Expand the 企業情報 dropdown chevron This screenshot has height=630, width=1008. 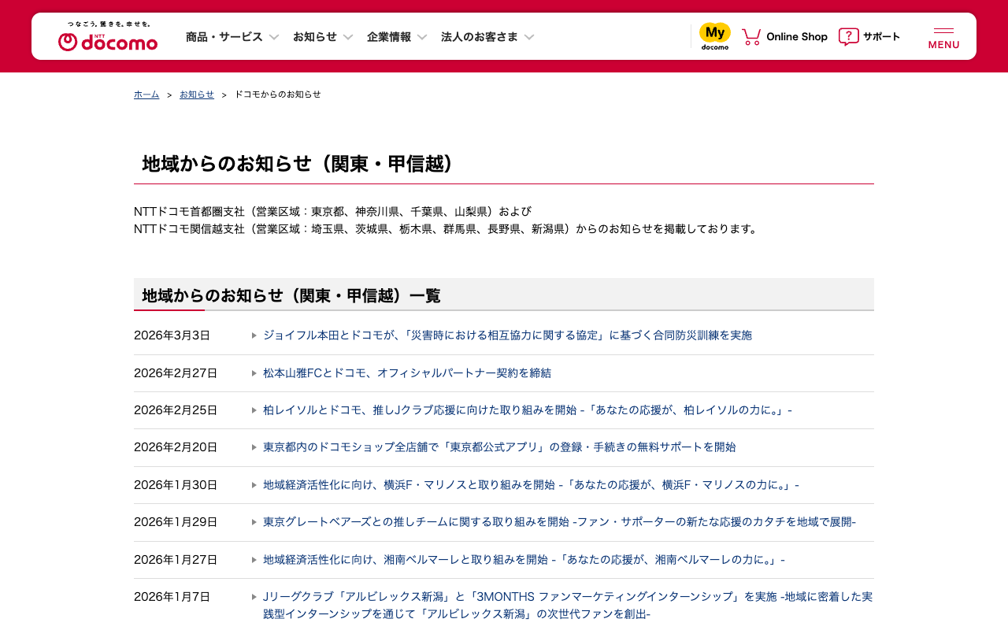click(422, 37)
